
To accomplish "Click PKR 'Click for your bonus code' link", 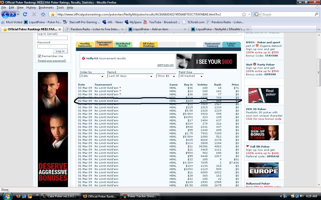I will tap(264, 119).
